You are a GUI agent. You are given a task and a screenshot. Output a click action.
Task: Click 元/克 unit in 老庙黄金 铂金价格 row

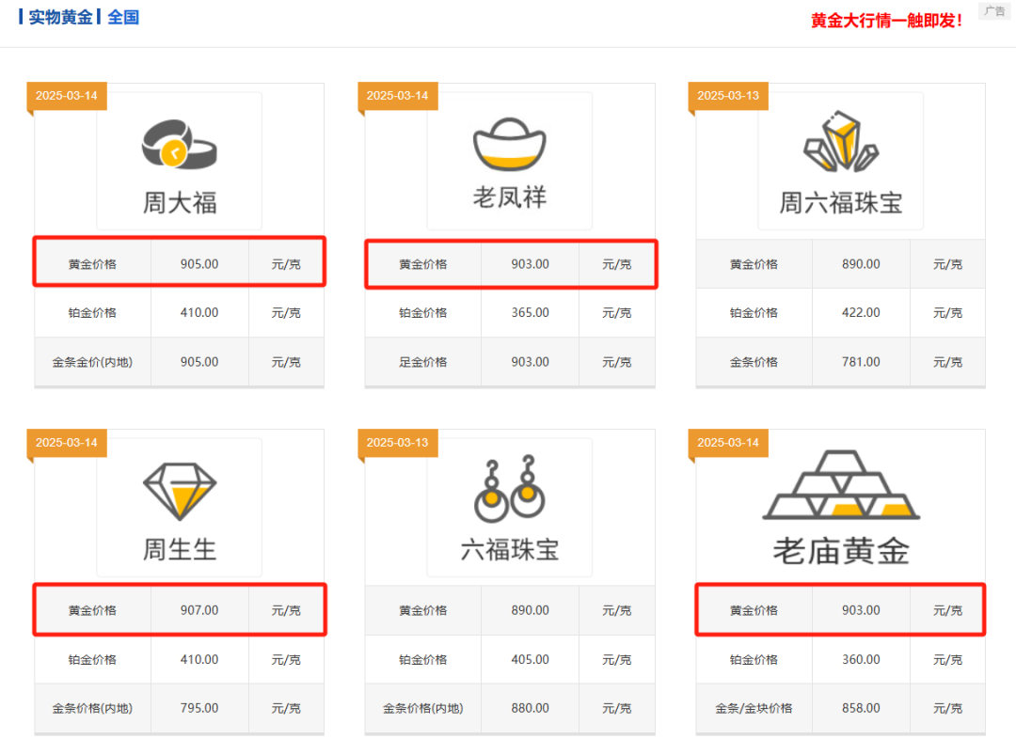point(947,660)
